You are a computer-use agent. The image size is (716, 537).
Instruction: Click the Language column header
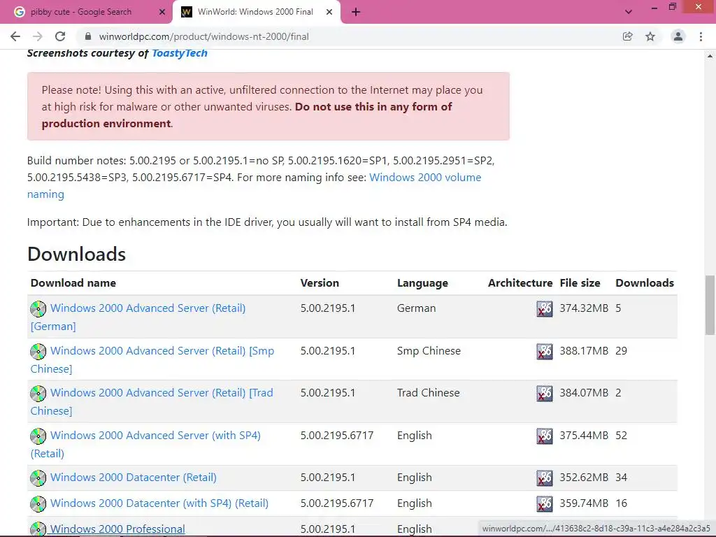(x=422, y=283)
